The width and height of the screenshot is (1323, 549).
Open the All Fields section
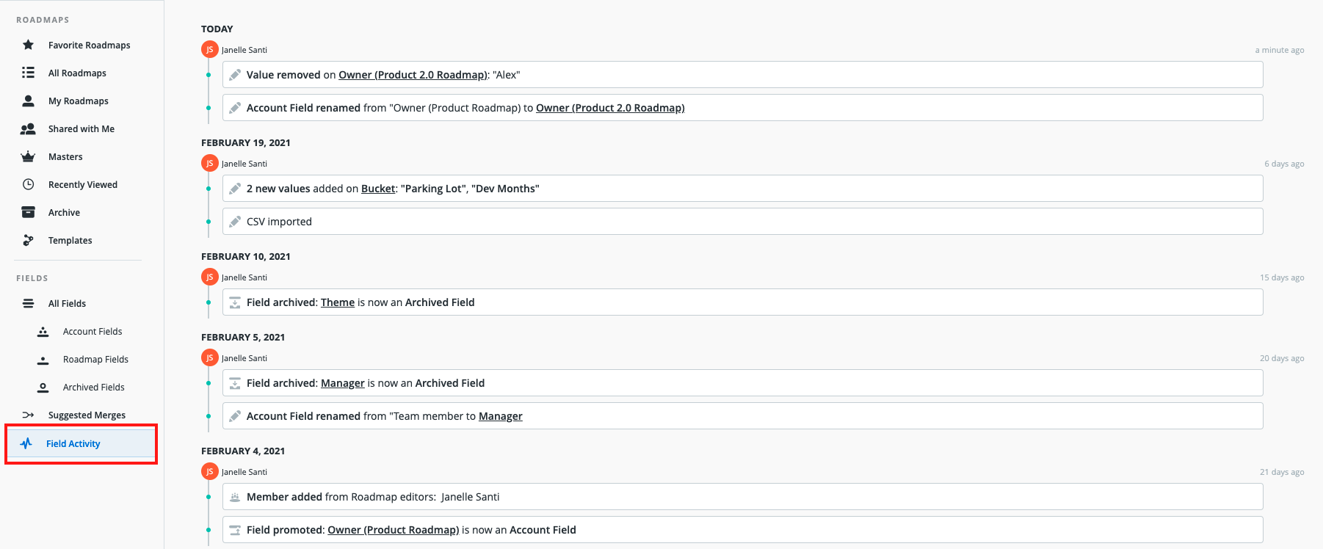pos(67,303)
